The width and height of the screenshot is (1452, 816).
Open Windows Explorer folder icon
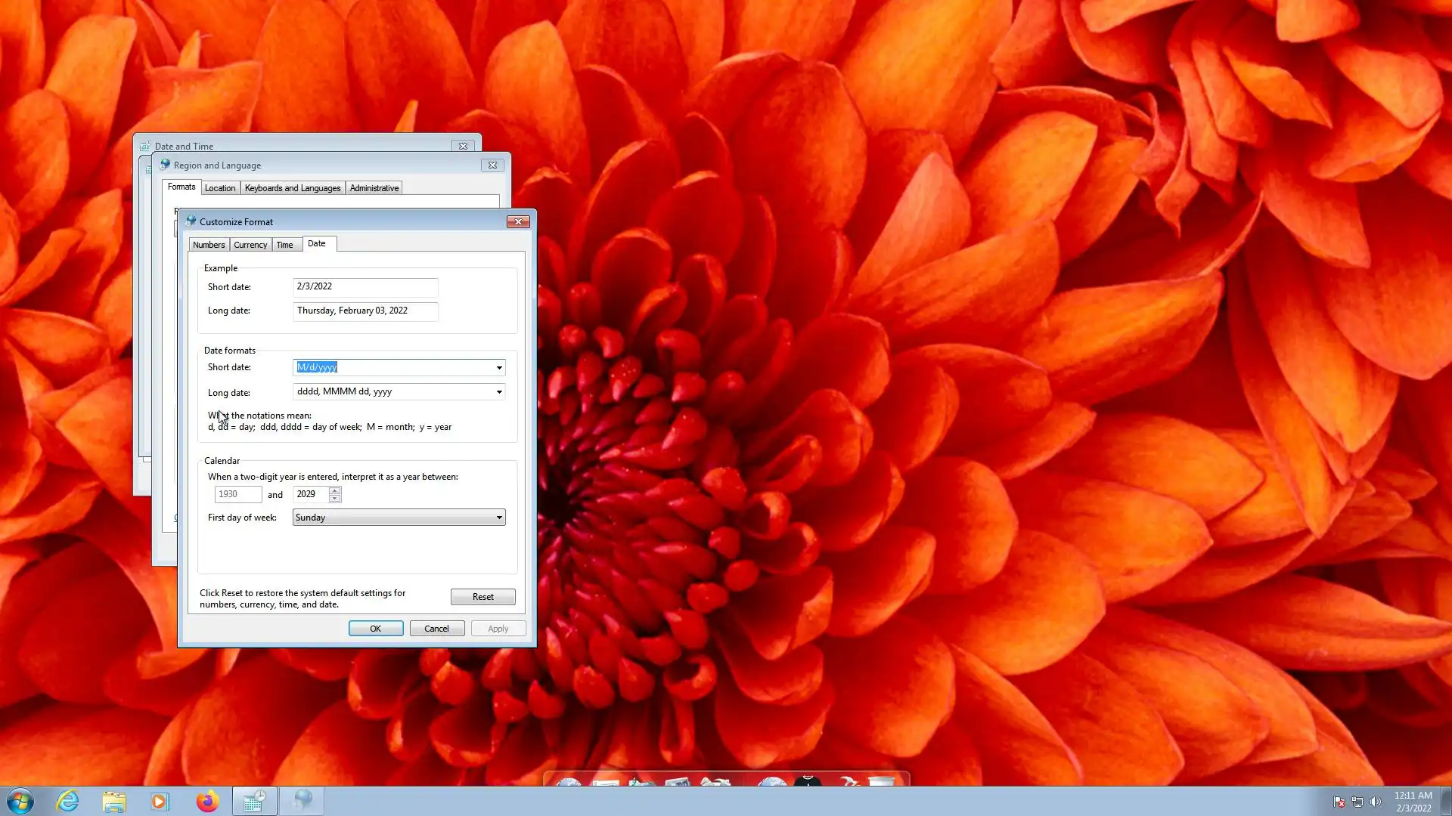pos(114,801)
